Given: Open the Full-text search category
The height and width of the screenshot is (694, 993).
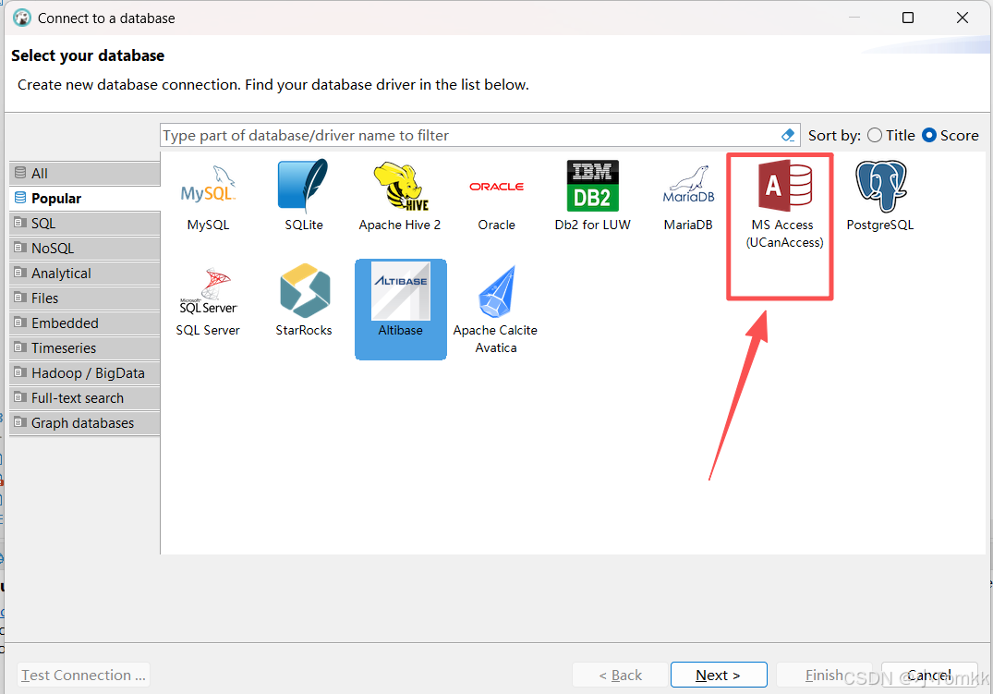Looking at the screenshot, I should pos(85,398).
